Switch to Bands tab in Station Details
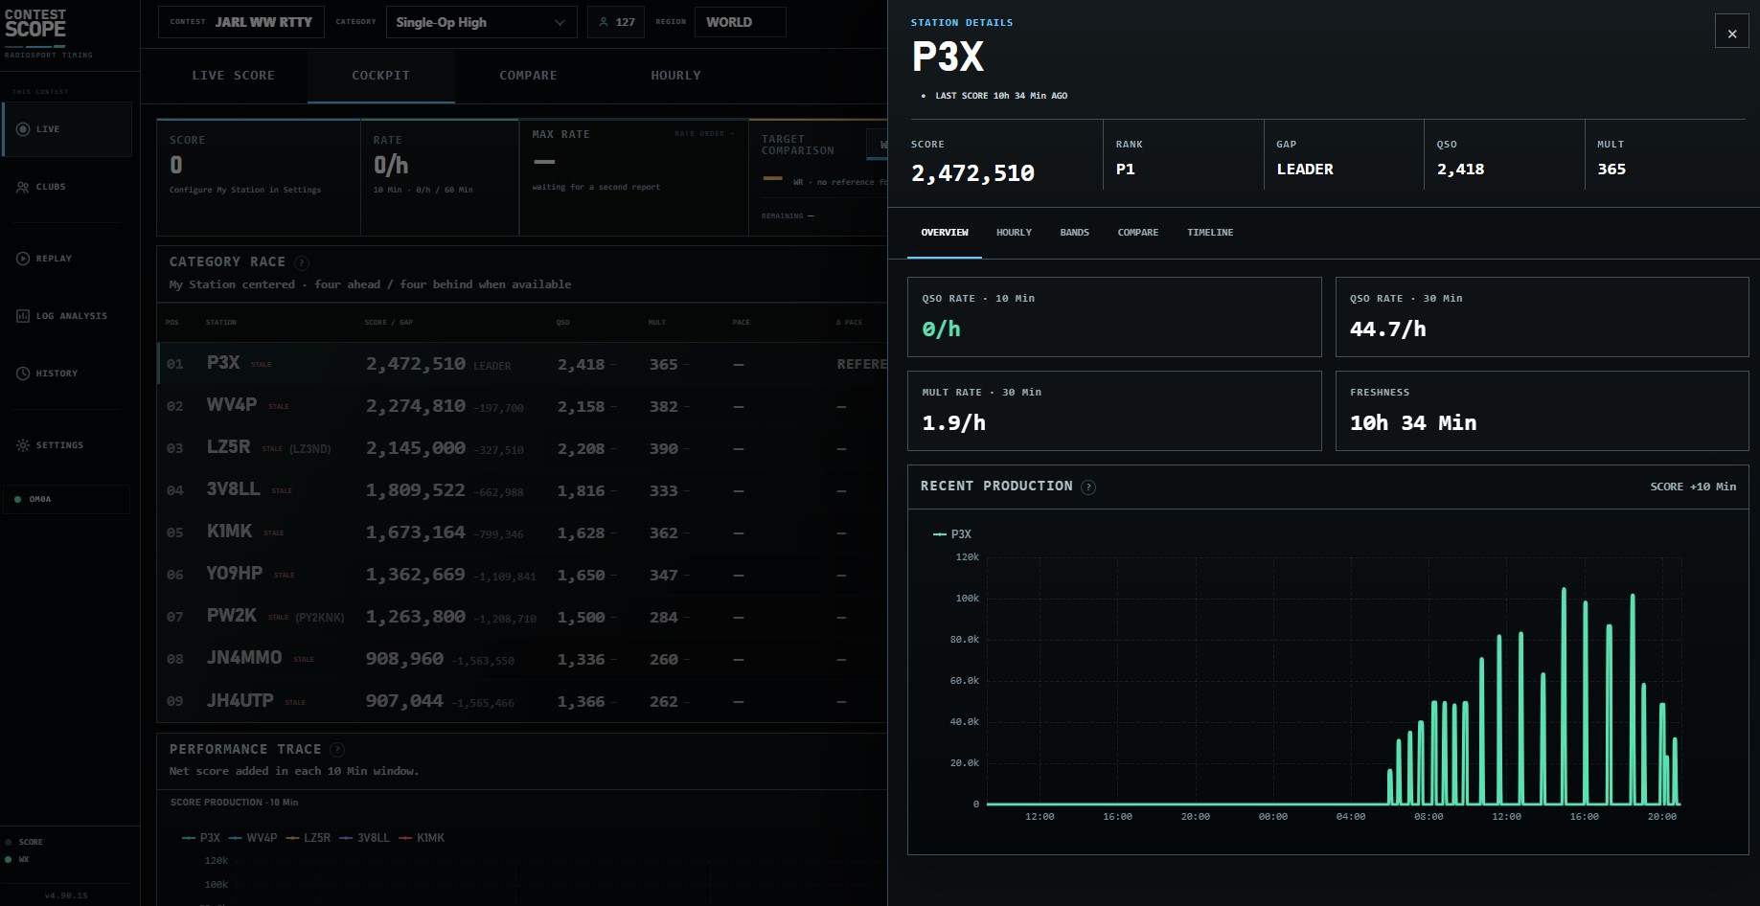 click(1074, 233)
